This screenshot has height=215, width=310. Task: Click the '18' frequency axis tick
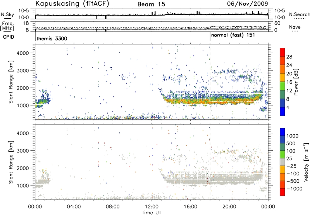26,23
